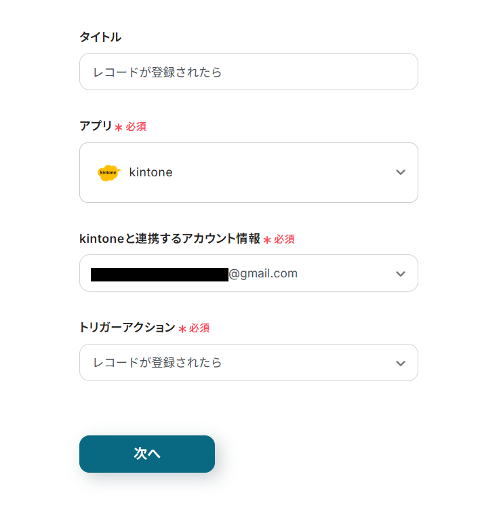The width and height of the screenshot is (499, 510).
Task: Open the アプリ dropdown showing kintone
Action: (x=271, y=172)
